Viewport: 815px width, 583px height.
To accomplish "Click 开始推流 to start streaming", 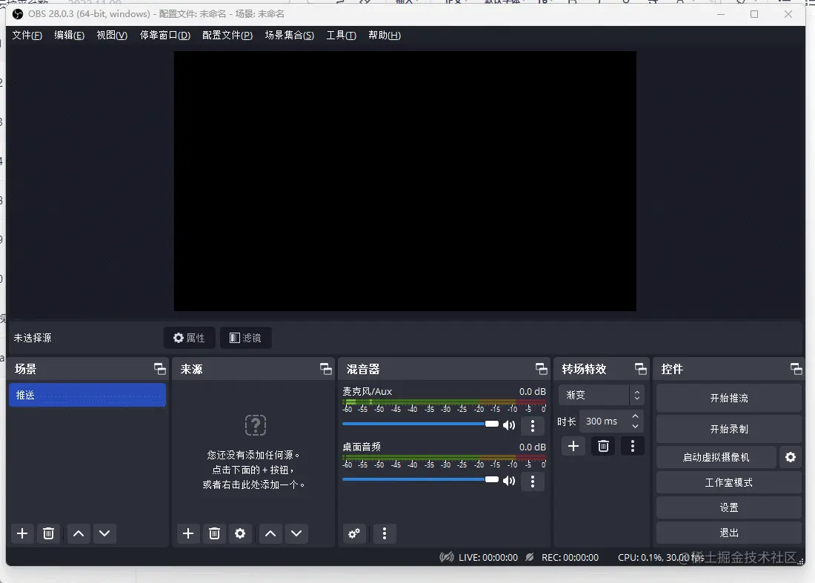I will [729, 399].
